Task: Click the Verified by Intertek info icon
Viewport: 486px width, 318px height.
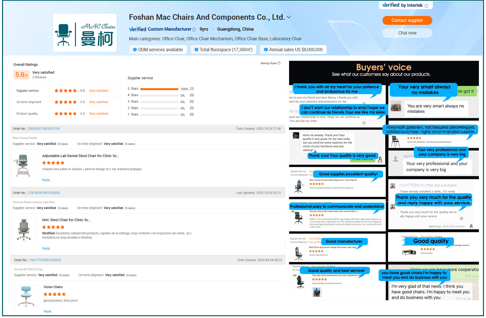Action: (x=427, y=6)
